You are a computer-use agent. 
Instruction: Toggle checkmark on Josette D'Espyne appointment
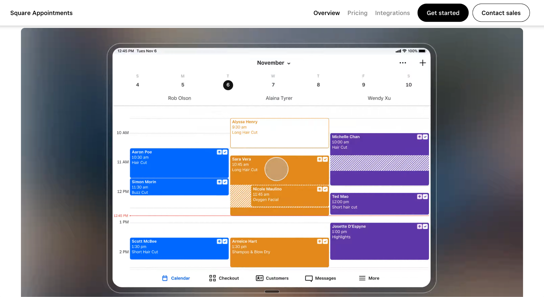(425, 227)
